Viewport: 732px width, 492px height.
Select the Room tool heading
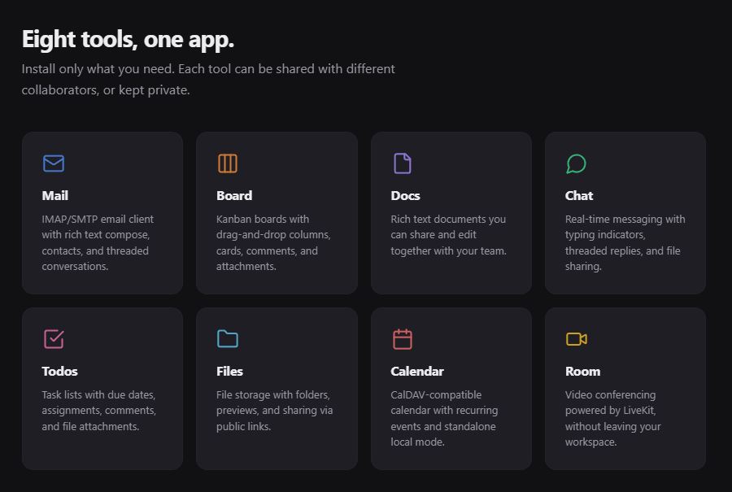582,371
